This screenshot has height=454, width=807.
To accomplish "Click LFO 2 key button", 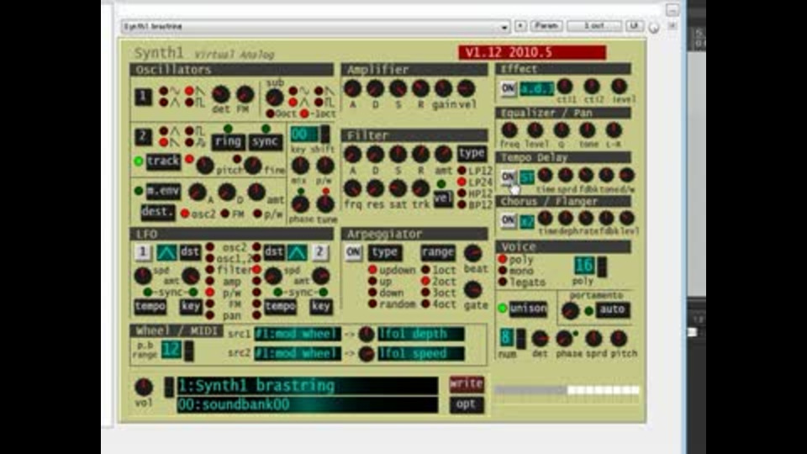I will [x=320, y=306].
